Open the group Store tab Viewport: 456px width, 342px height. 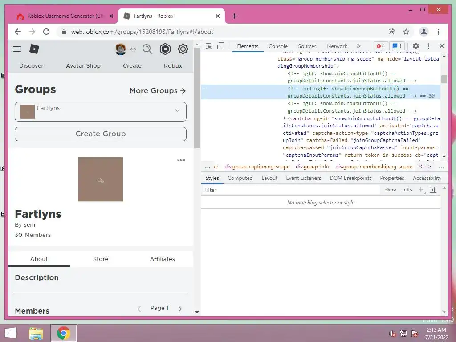pyautogui.click(x=101, y=259)
